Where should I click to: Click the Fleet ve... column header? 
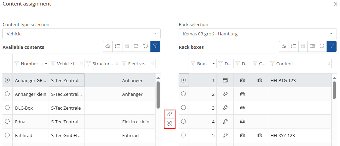[138, 64]
